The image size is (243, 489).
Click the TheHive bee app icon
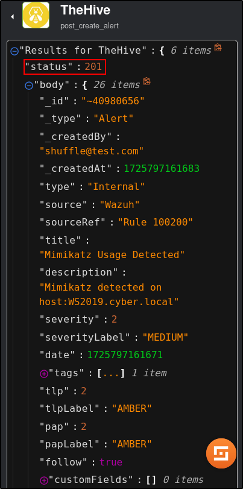pyautogui.click(x=36, y=15)
